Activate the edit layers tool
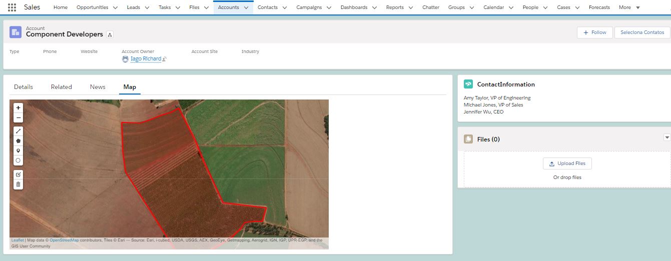The width and height of the screenshot is (671, 261). click(19, 174)
